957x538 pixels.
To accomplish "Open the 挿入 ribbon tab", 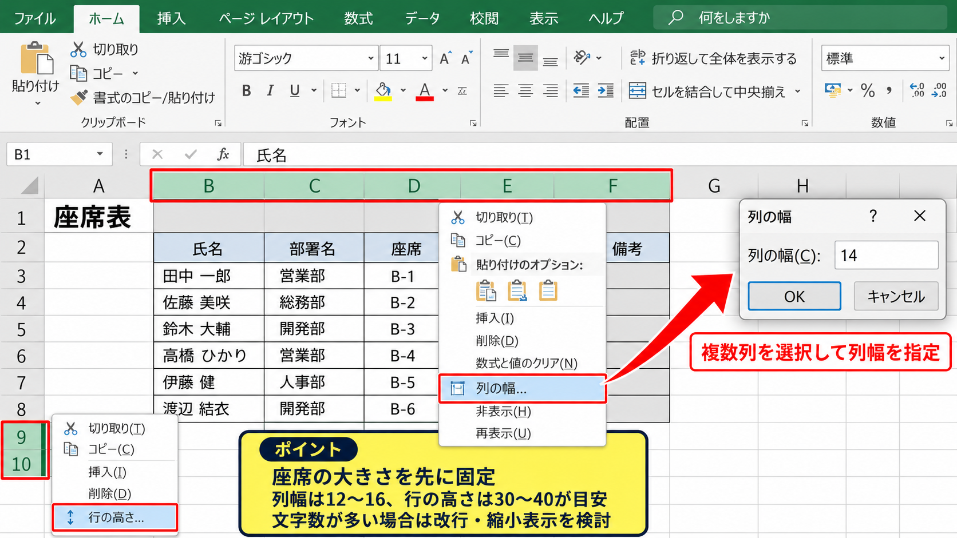I will click(x=171, y=18).
